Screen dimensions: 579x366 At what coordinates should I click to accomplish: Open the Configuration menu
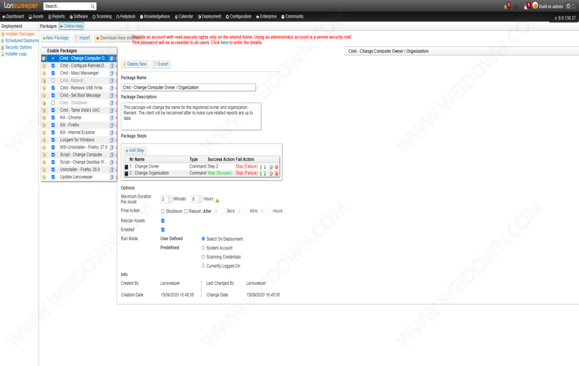238,17
